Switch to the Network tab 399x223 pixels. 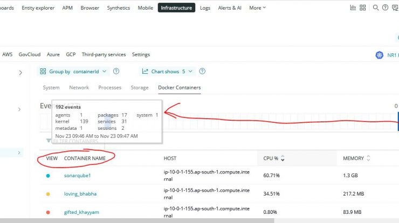79,87
